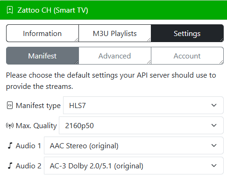
Task: Switch to the M3U Playlists tab
Action: (x=115, y=33)
